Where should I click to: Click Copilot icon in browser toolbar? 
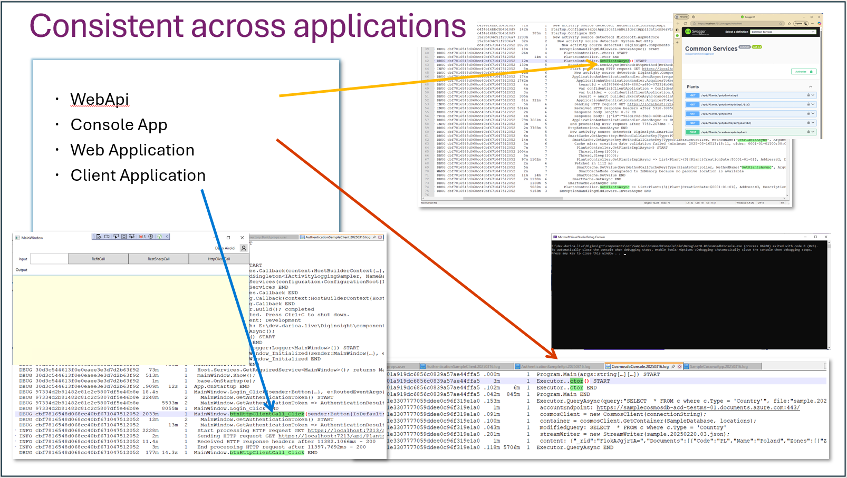point(819,24)
